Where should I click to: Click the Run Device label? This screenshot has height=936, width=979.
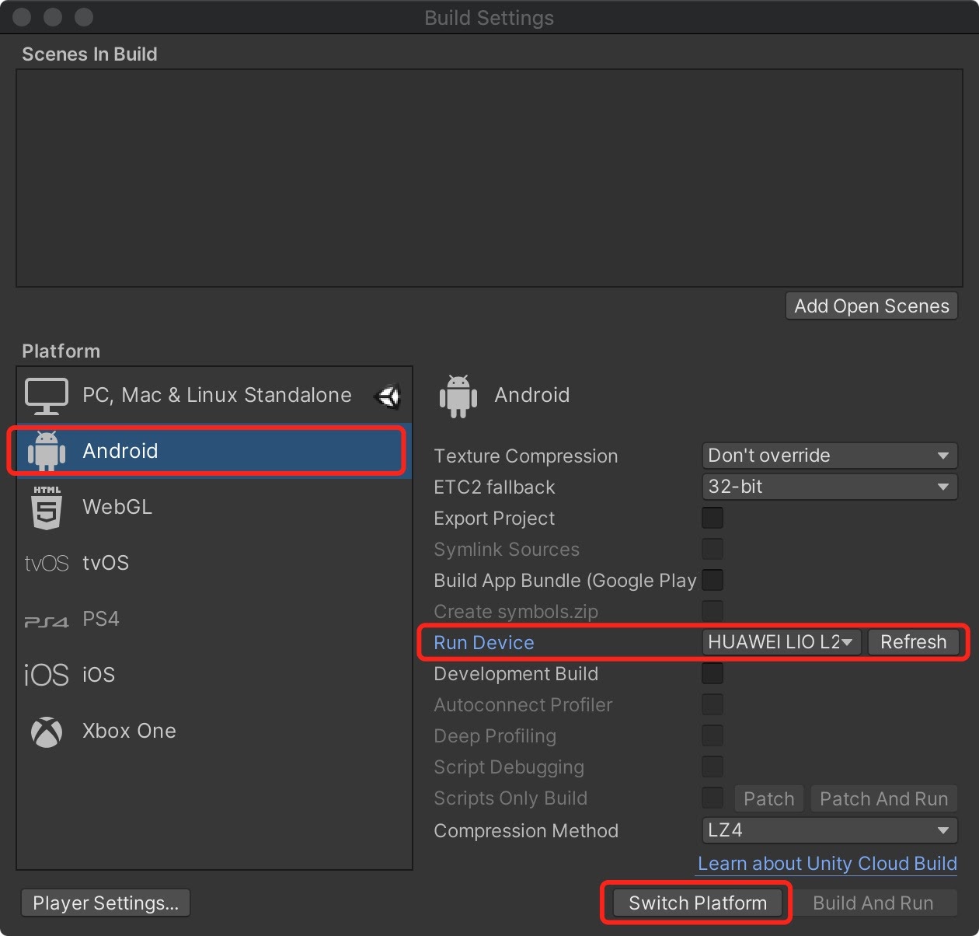coord(484,642)
